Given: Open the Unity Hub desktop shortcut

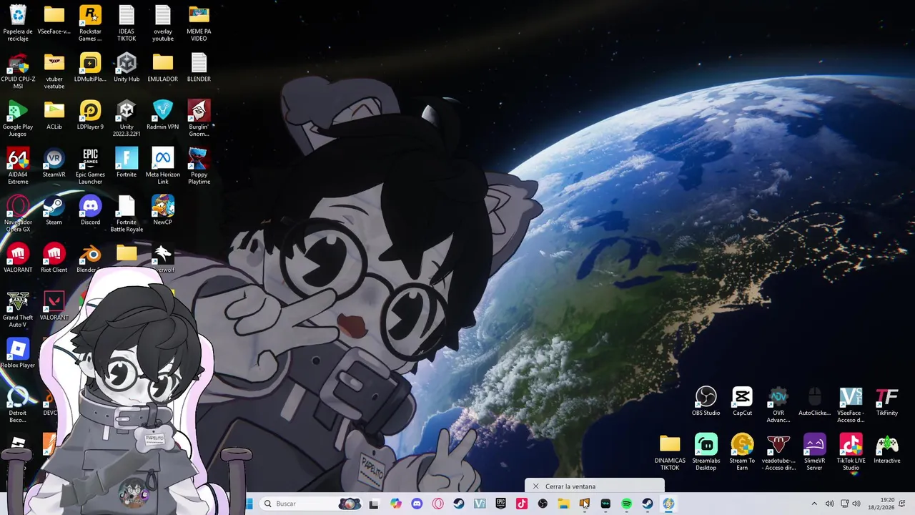Looking at the screenshot, I should pyautogui.click(x=127, y=67).
